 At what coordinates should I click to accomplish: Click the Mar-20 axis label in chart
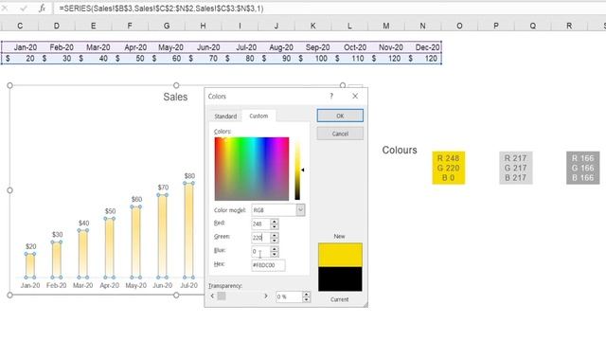pos(82,285)
